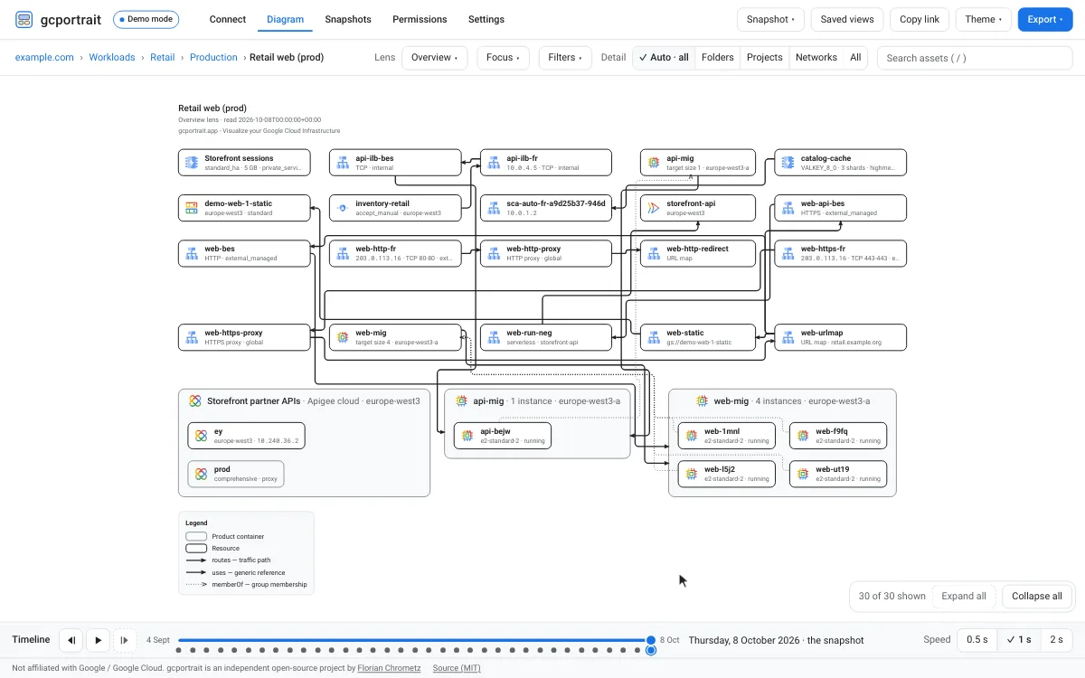Set playback speed to 2 s
Viewport: 1085px width, 678px height.
click(x=1056, y=639)
